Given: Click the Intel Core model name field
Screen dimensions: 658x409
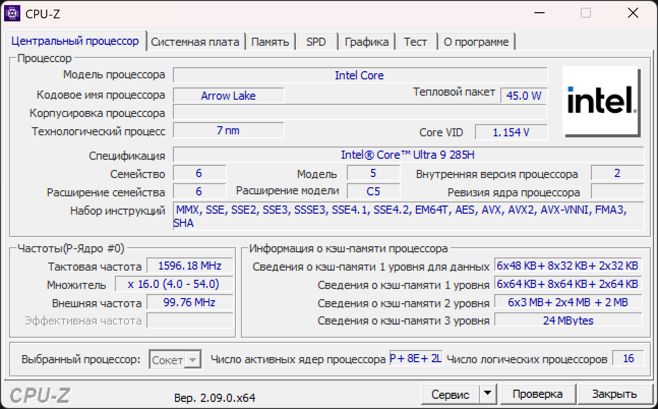Looking at the screenshot, I should click(360, 75).
